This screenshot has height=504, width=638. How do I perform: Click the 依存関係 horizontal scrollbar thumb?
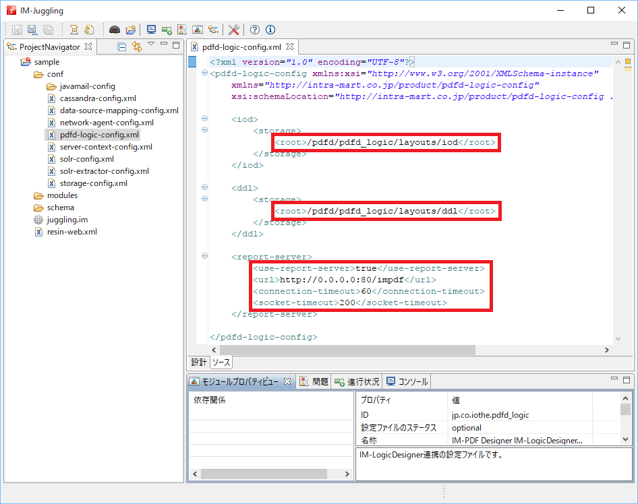[x=264, y=474]
